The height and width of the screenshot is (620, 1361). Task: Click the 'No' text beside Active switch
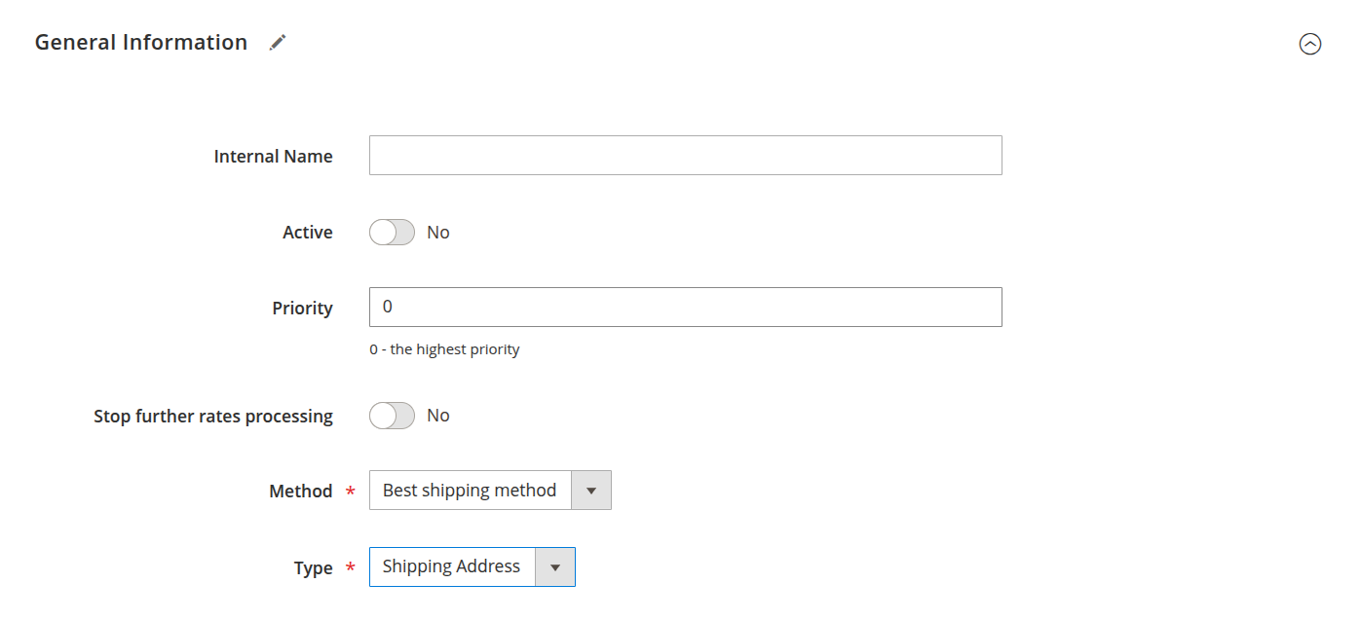pyautogui.click(x=438, y=232)
